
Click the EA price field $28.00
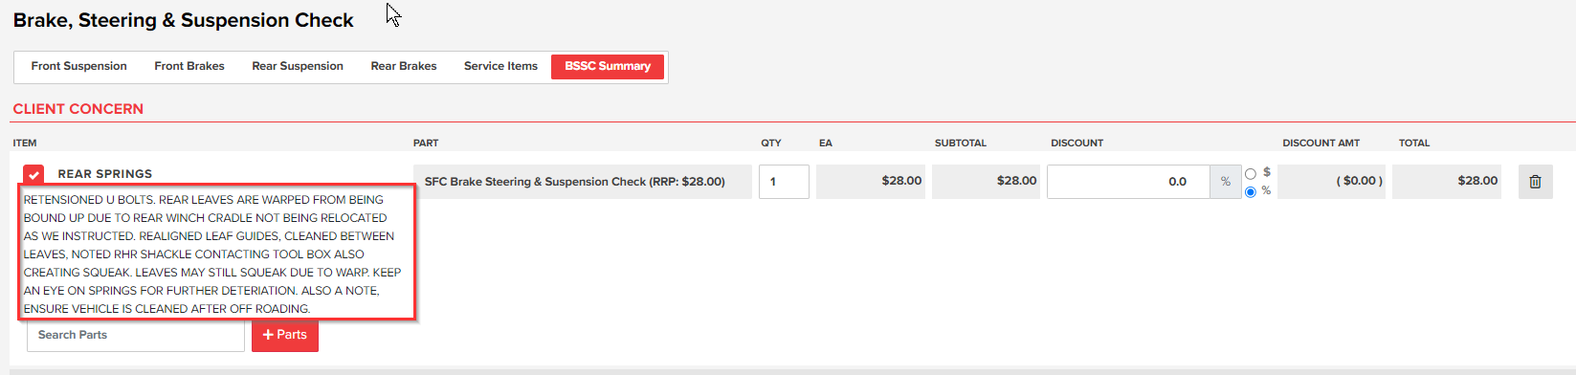pyautogui.click(x=871, y=181)
